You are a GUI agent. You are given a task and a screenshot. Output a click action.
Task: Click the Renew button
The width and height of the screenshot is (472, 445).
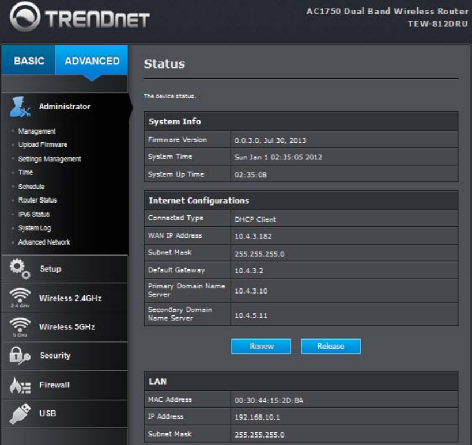261,347
